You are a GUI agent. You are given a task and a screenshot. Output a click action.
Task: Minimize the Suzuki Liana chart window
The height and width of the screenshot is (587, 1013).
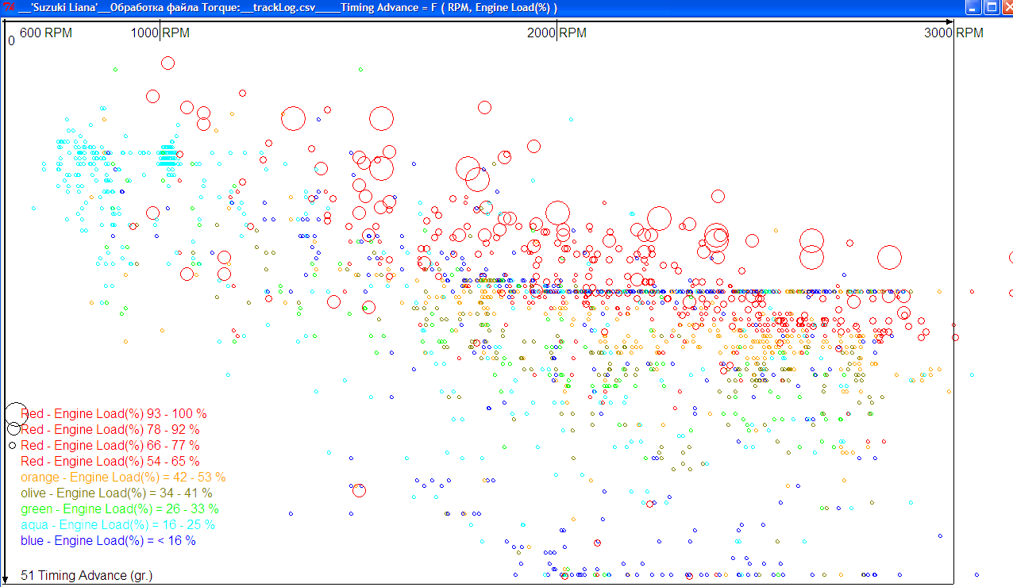point(973,8)
